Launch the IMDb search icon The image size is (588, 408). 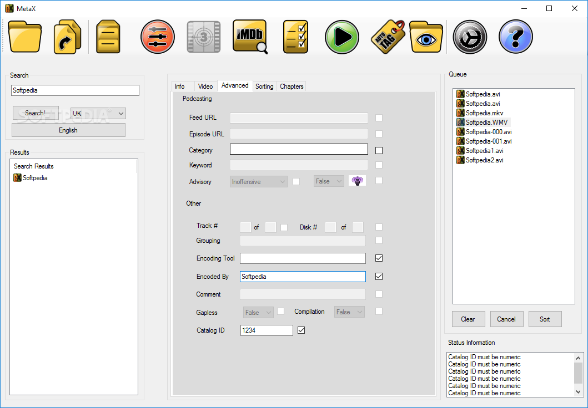click(250, 37)
